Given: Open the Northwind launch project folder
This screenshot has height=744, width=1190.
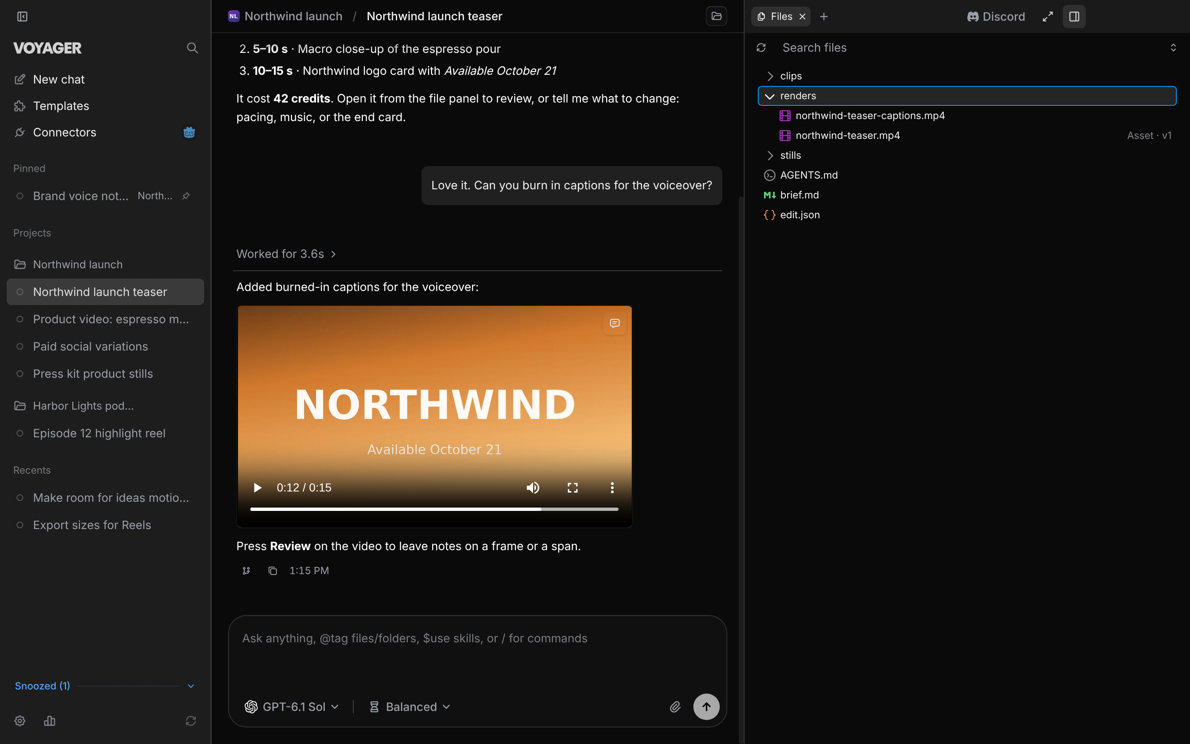Looking at the screenshot, I should click(x=105, y=264).
